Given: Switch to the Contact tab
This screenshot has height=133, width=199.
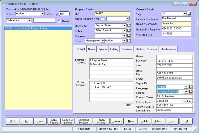Looking at the screenshot, I should coord(80,49).
